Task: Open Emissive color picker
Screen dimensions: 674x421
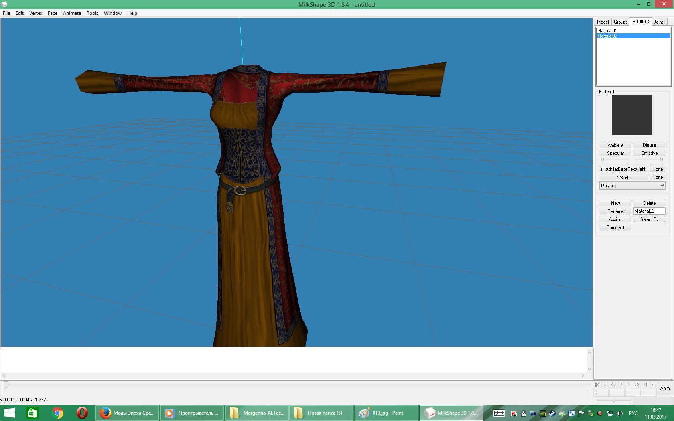Action: tap(650, 153)
